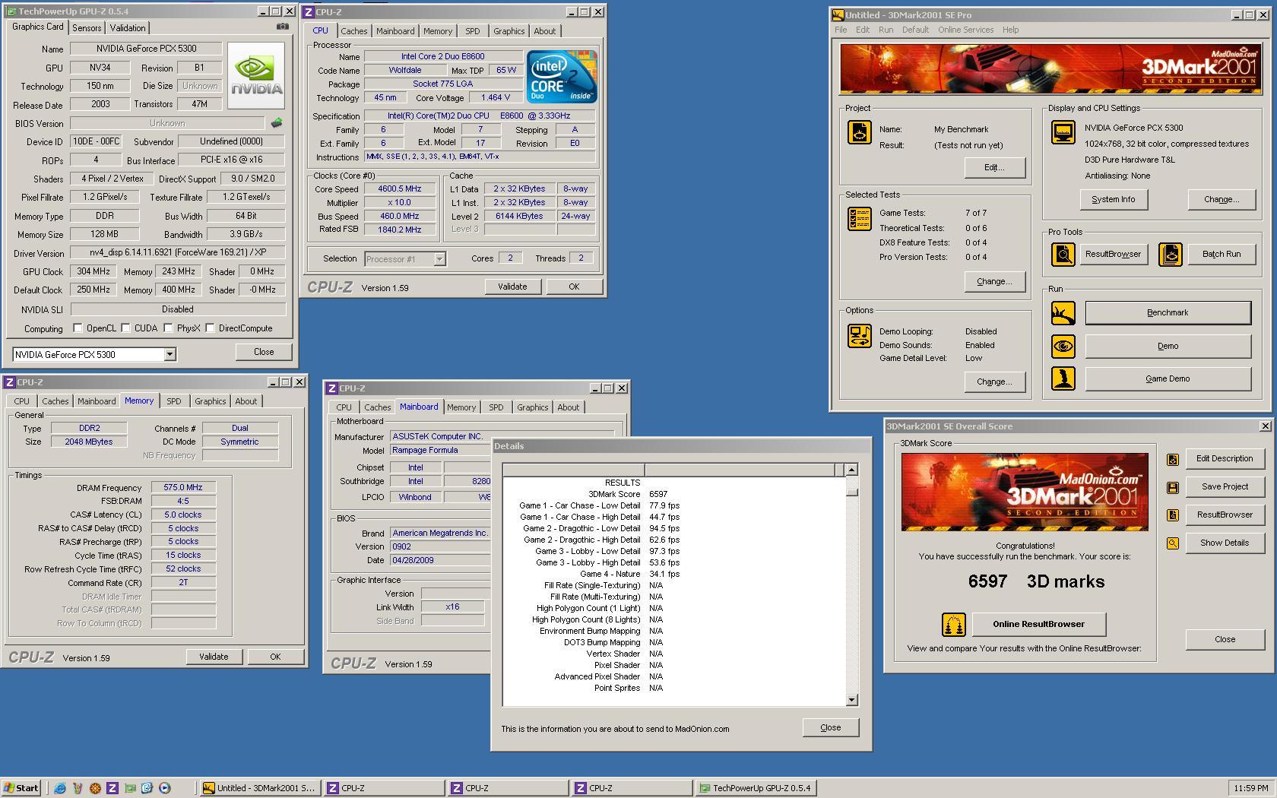Open the Caches tab in the top CPU-Z window

[353, 31]
